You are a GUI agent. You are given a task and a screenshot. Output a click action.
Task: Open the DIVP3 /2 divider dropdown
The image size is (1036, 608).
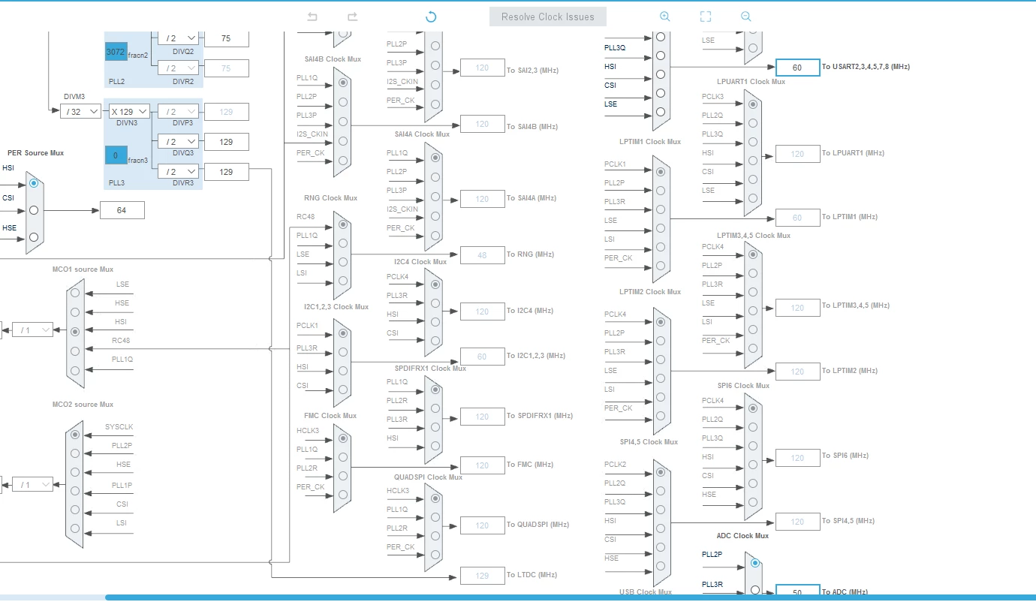point(178,111)
